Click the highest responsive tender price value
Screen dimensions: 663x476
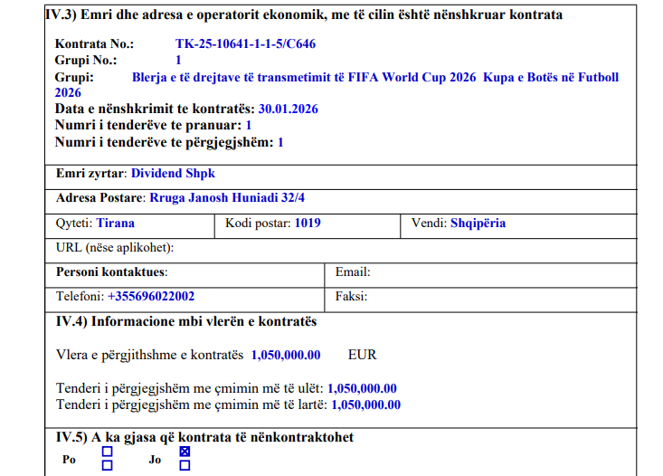(x=365, y=405)
